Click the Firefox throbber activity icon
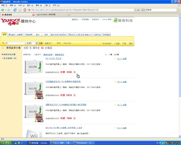The image size is (181, 145). pos(179,5)
